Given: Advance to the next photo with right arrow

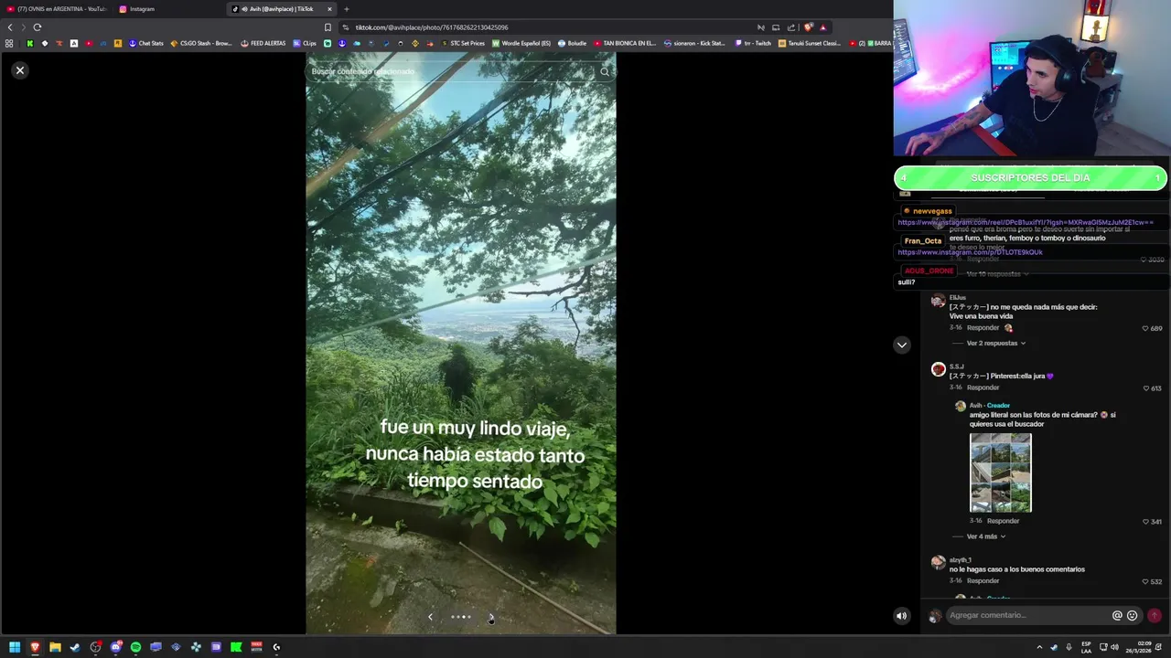Looking at the screenshot, I should click(491, 617).
